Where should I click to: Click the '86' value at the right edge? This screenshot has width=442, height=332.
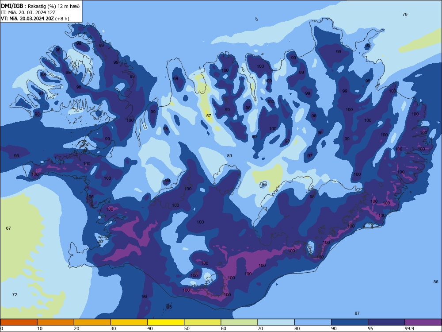[x=436, y=282]
